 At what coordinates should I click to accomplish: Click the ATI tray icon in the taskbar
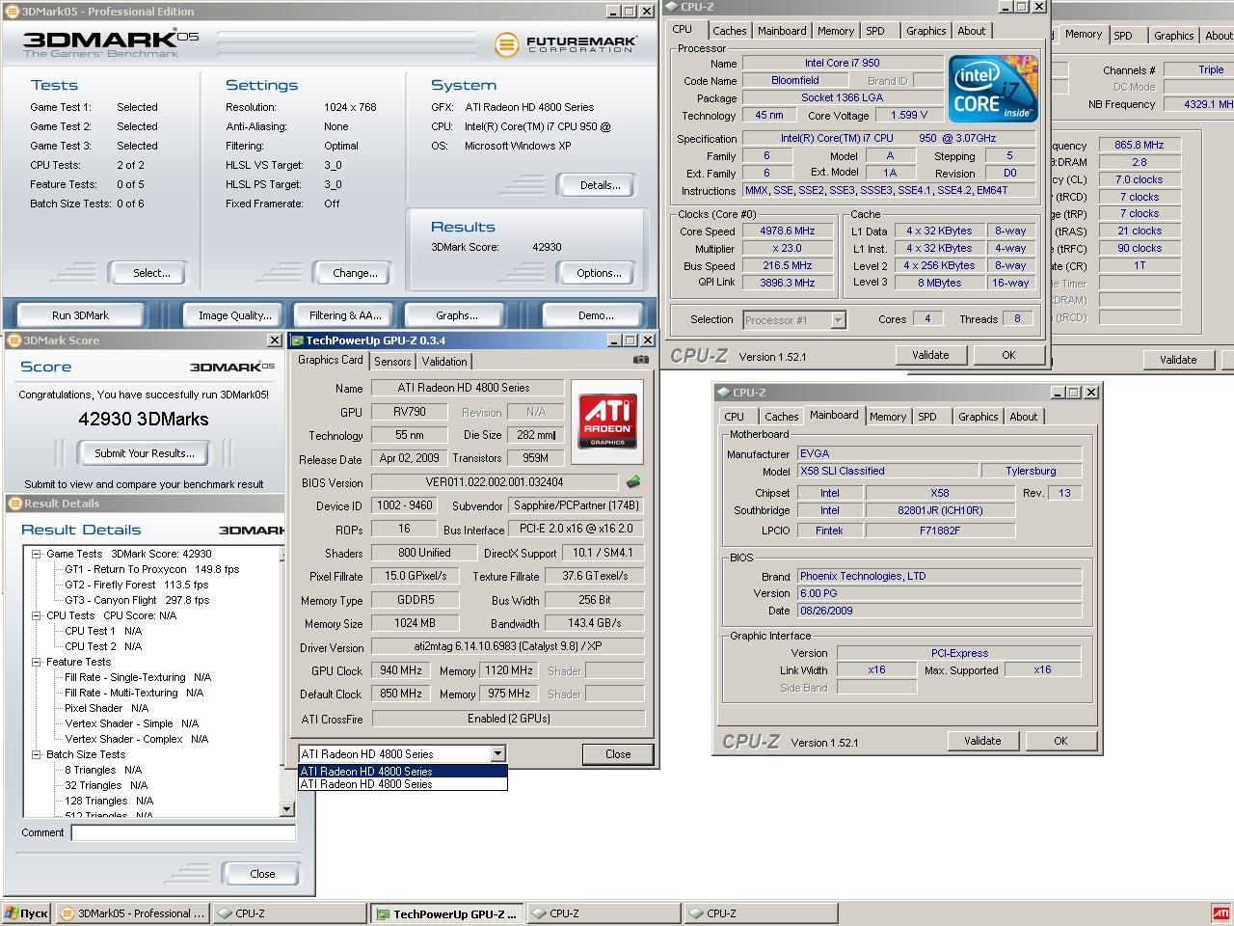click(x=1221, y=913)
